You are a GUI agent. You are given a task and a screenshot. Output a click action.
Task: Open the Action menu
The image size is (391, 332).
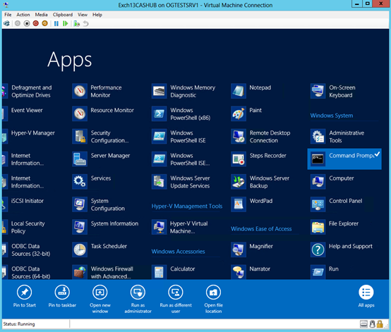[x=23, y=15]
